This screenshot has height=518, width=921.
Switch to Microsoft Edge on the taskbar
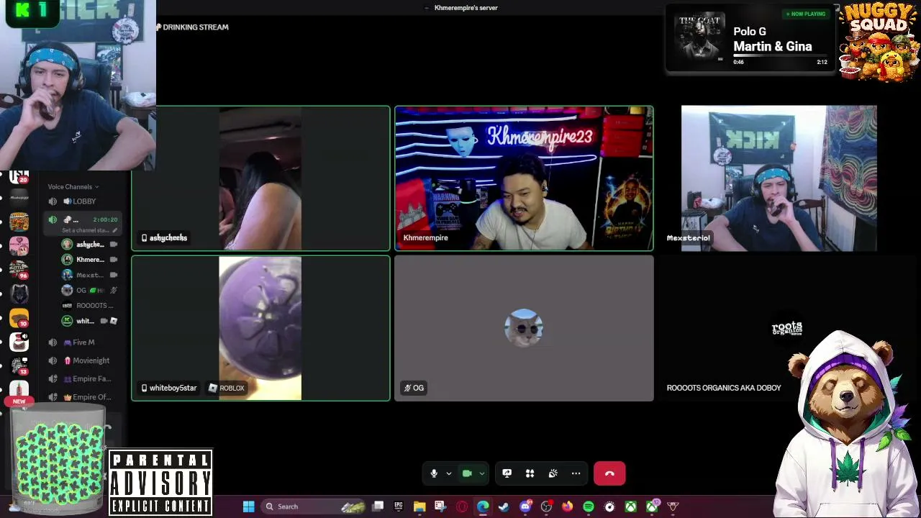pos(483,506)
